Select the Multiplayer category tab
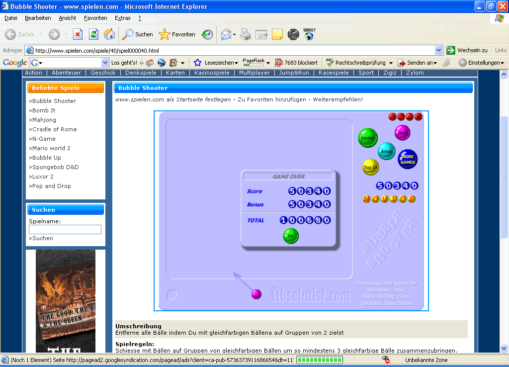 [x=254, y=73]
